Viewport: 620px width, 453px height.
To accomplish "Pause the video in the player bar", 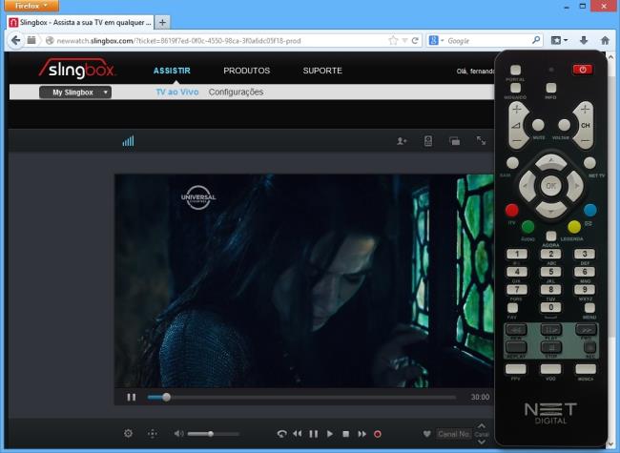I will (x=132, y=397).
